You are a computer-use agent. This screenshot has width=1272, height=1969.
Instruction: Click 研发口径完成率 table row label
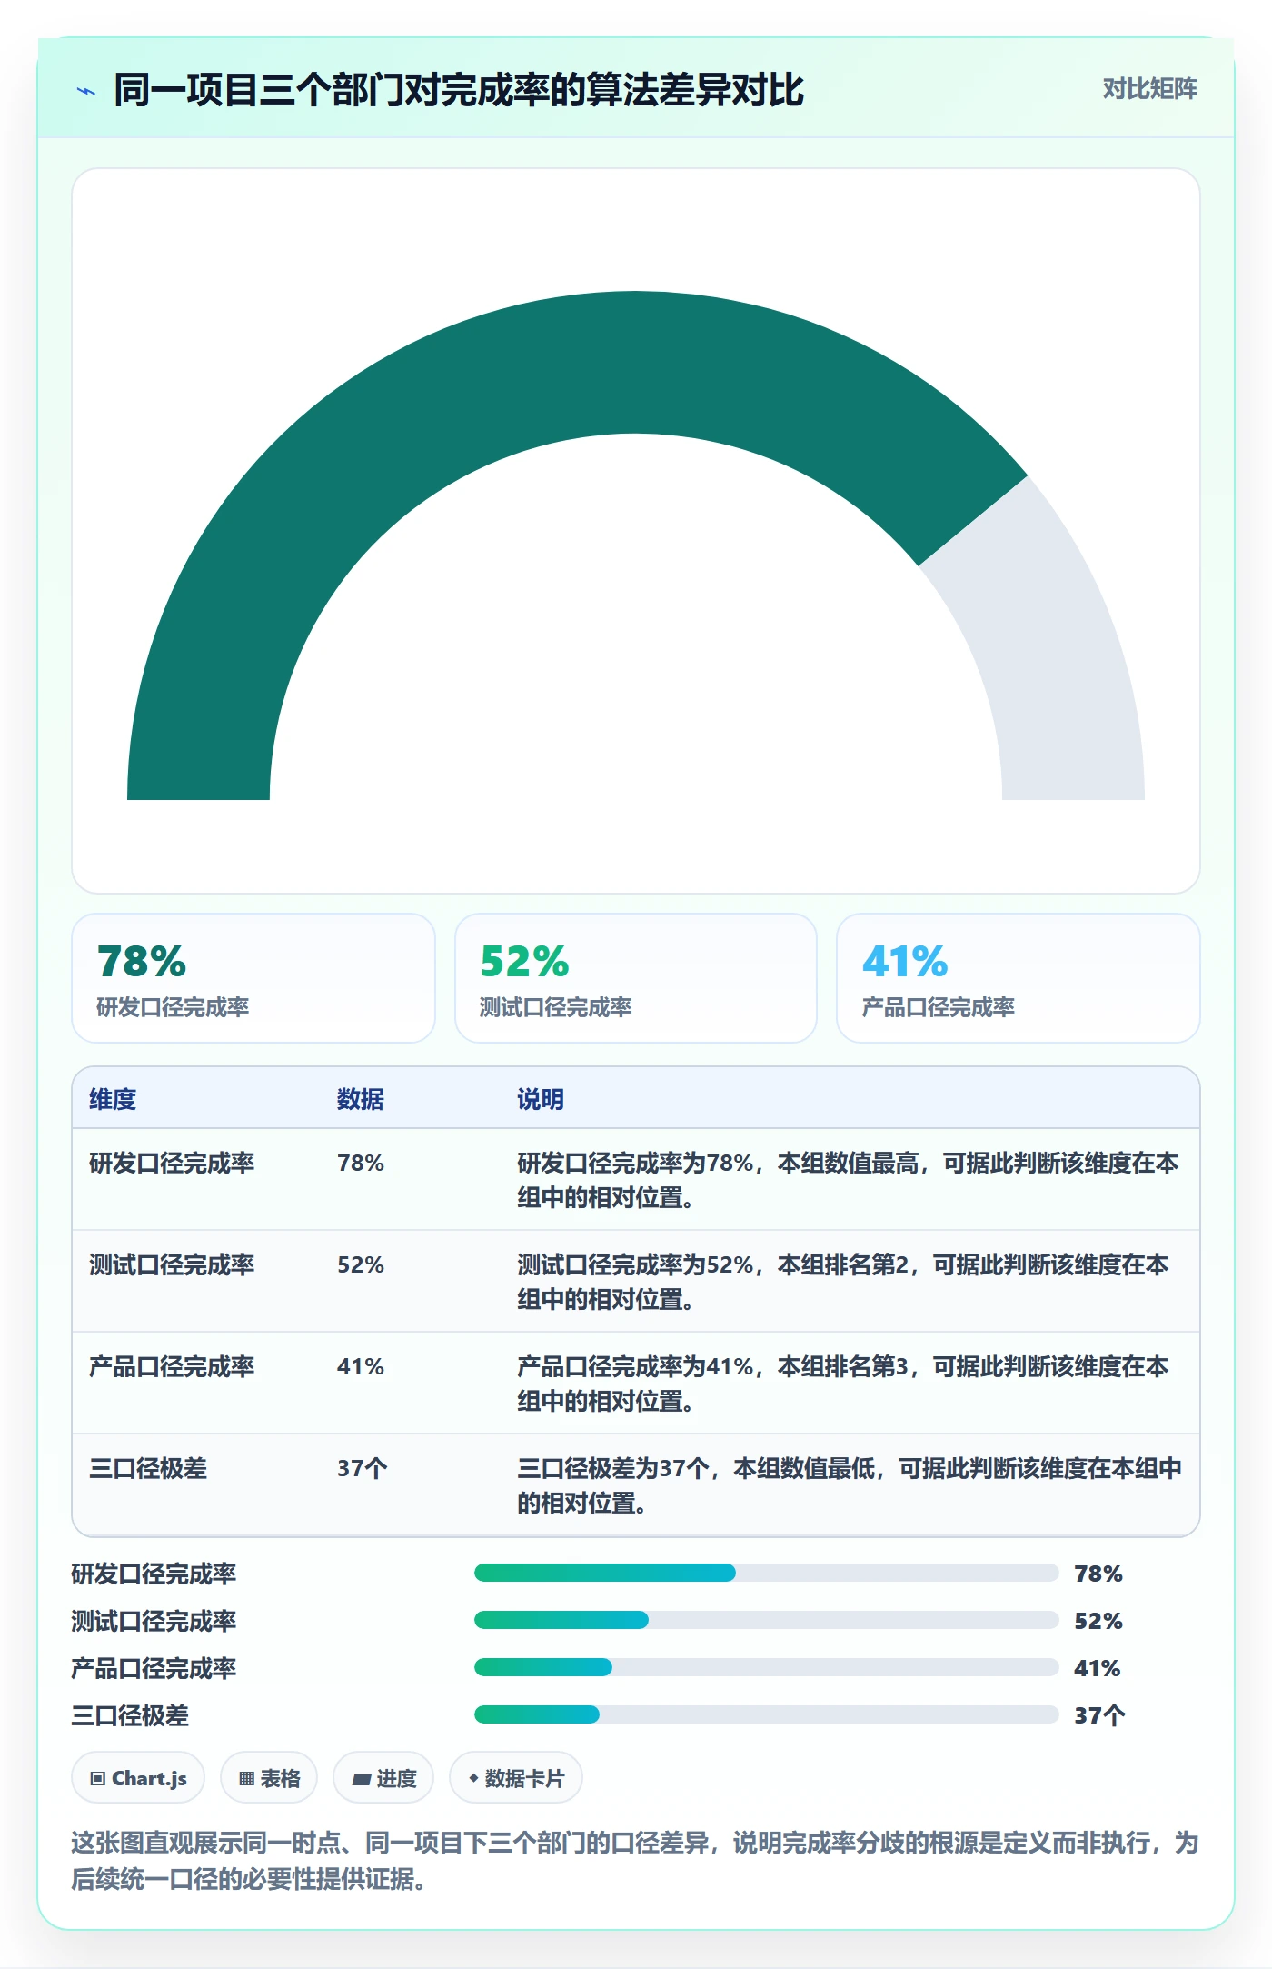172,1163
